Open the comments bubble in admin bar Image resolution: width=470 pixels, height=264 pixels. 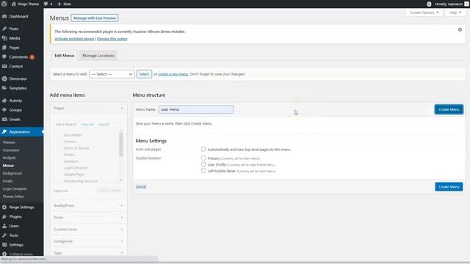[x=46, y=4]
